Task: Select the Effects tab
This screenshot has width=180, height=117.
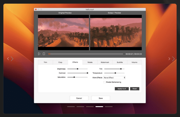Action: 75,62
